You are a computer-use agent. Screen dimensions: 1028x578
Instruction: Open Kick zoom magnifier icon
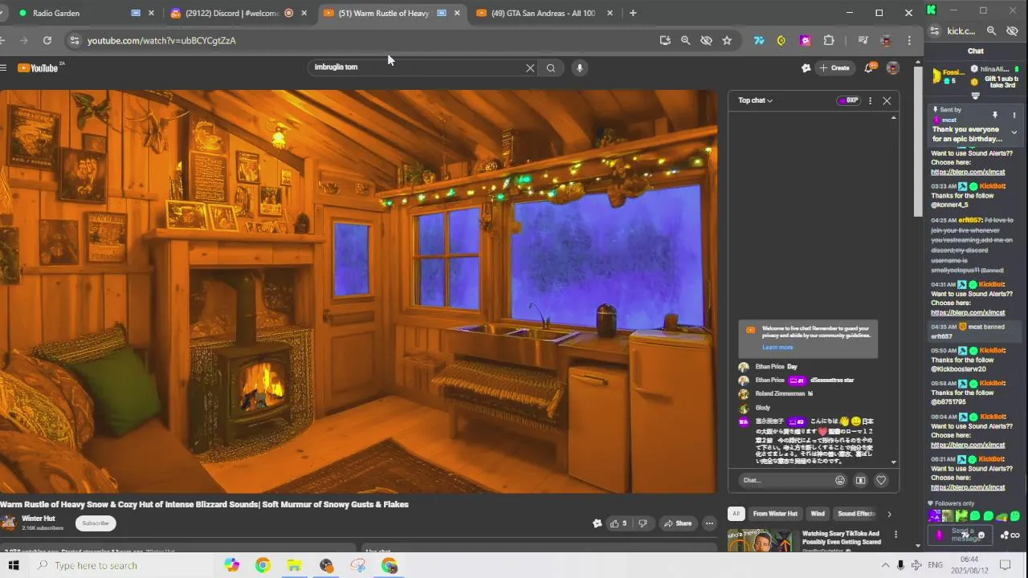991,31
